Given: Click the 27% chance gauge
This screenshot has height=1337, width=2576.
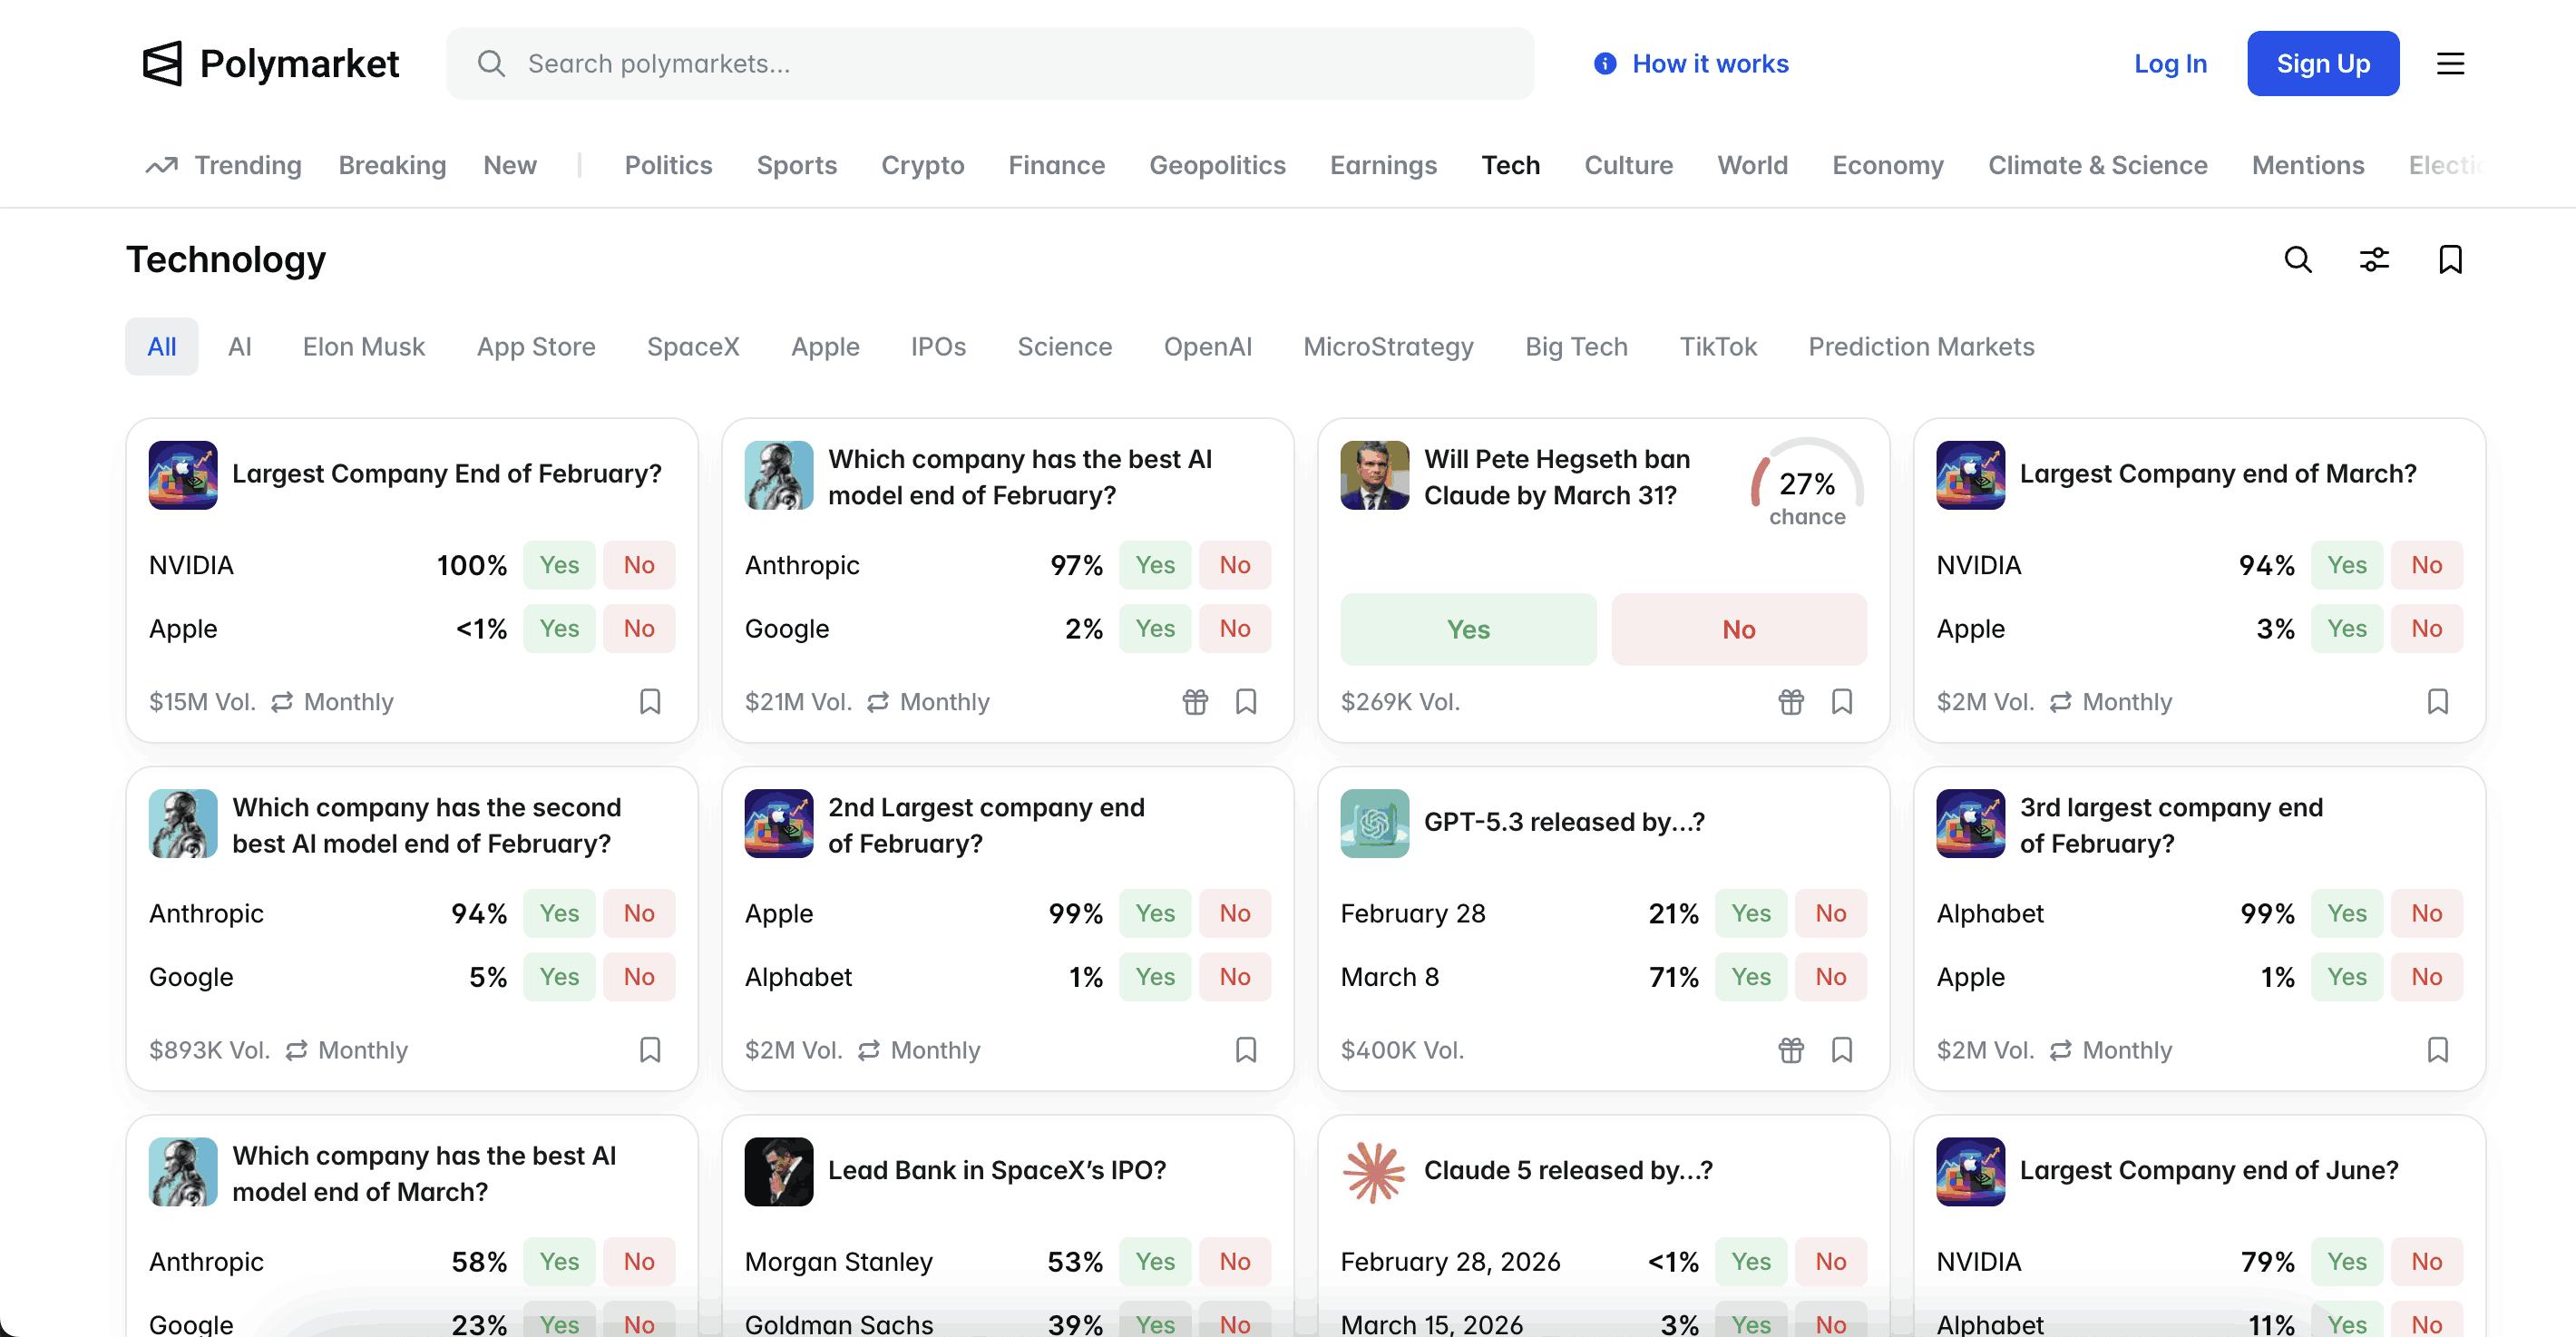Looking at the screenshot, I should click(x=1806, y=486).
